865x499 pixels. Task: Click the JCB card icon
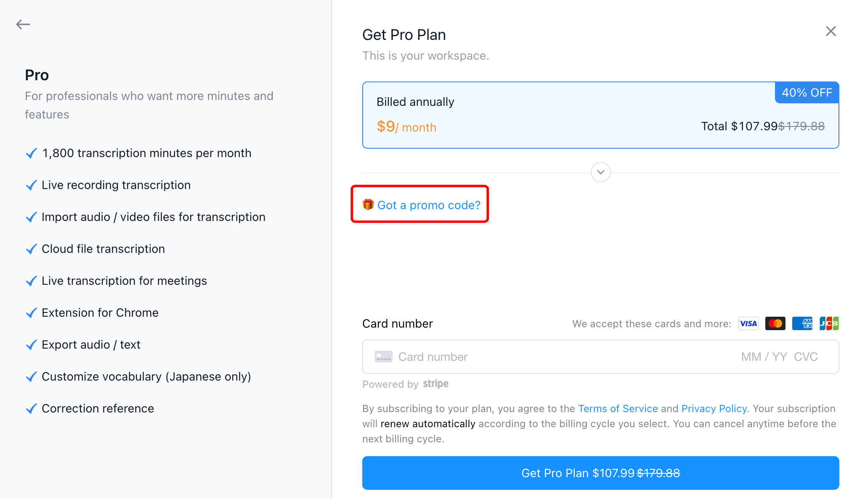point(829,323)
